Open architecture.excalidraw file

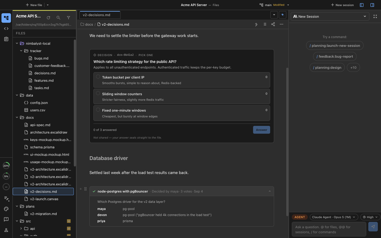click(49, 132)
